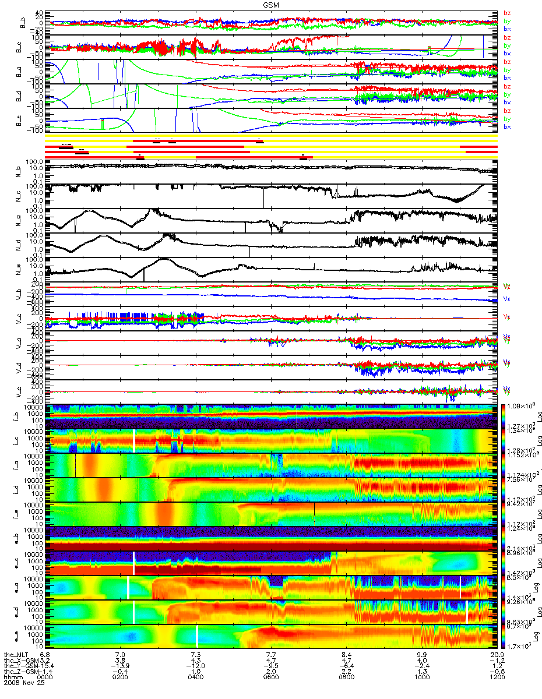Click the thc_X-GSM row label
Viewport: 542px width, 699px height.
tap(22, 662)
